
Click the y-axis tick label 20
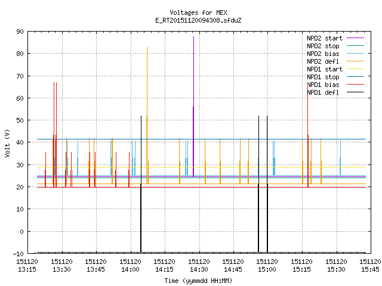pyautogui.click(x=20, y=187)
